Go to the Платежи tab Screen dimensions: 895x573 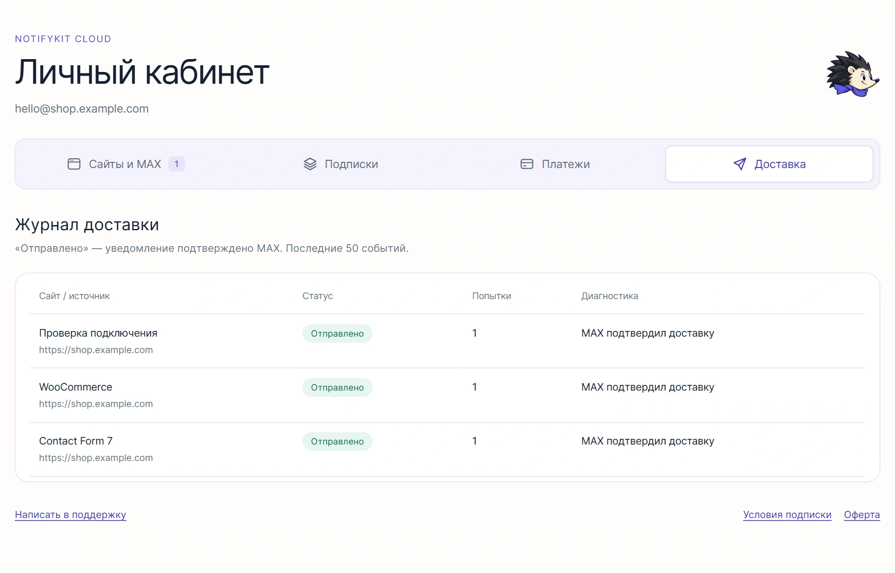coord(555,164)
